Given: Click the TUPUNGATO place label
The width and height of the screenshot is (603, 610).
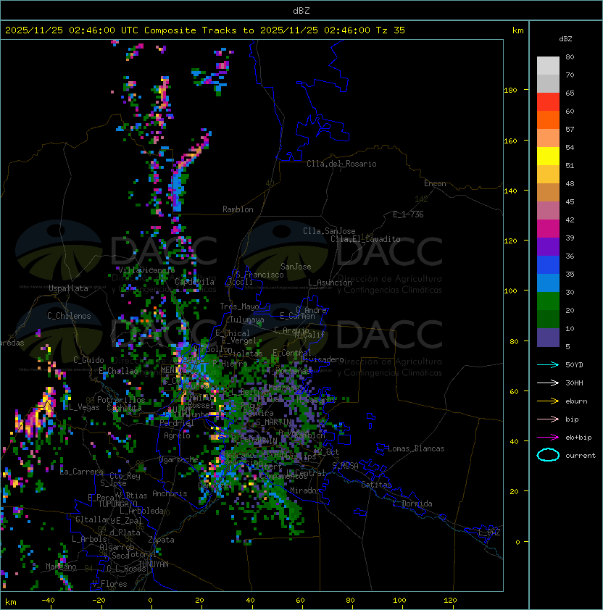Looking at the screenshot, I should (117, 504).
